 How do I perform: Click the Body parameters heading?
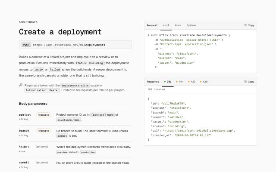(x=33, y=104)
